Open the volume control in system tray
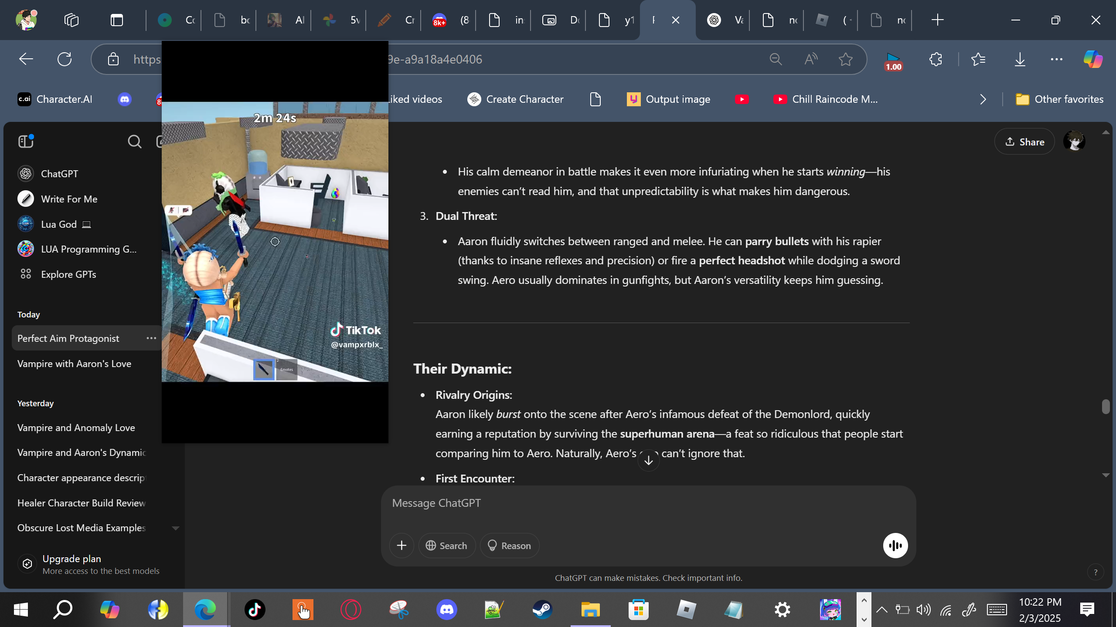 tap(923, 610)
